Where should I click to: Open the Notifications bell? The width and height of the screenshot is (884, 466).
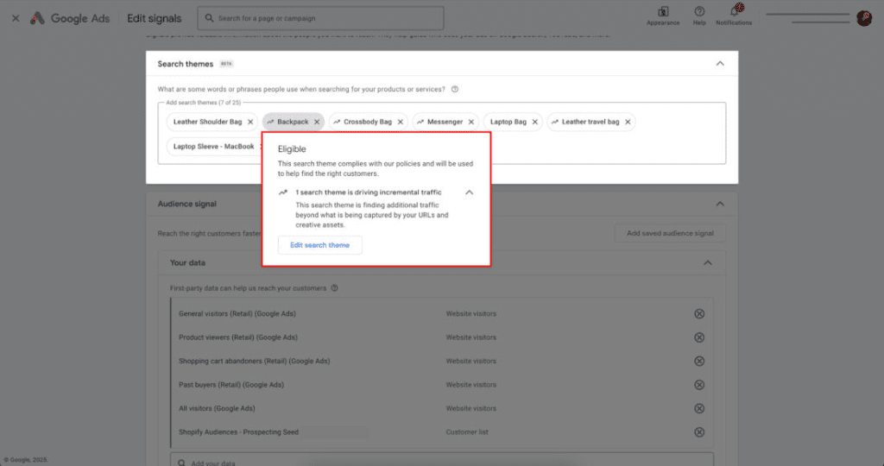click(735, 11)
